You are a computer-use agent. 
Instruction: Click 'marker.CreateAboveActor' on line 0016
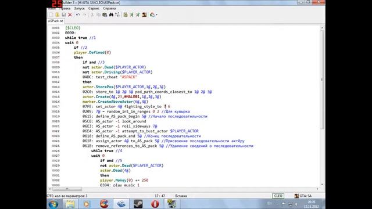(108, 102)
